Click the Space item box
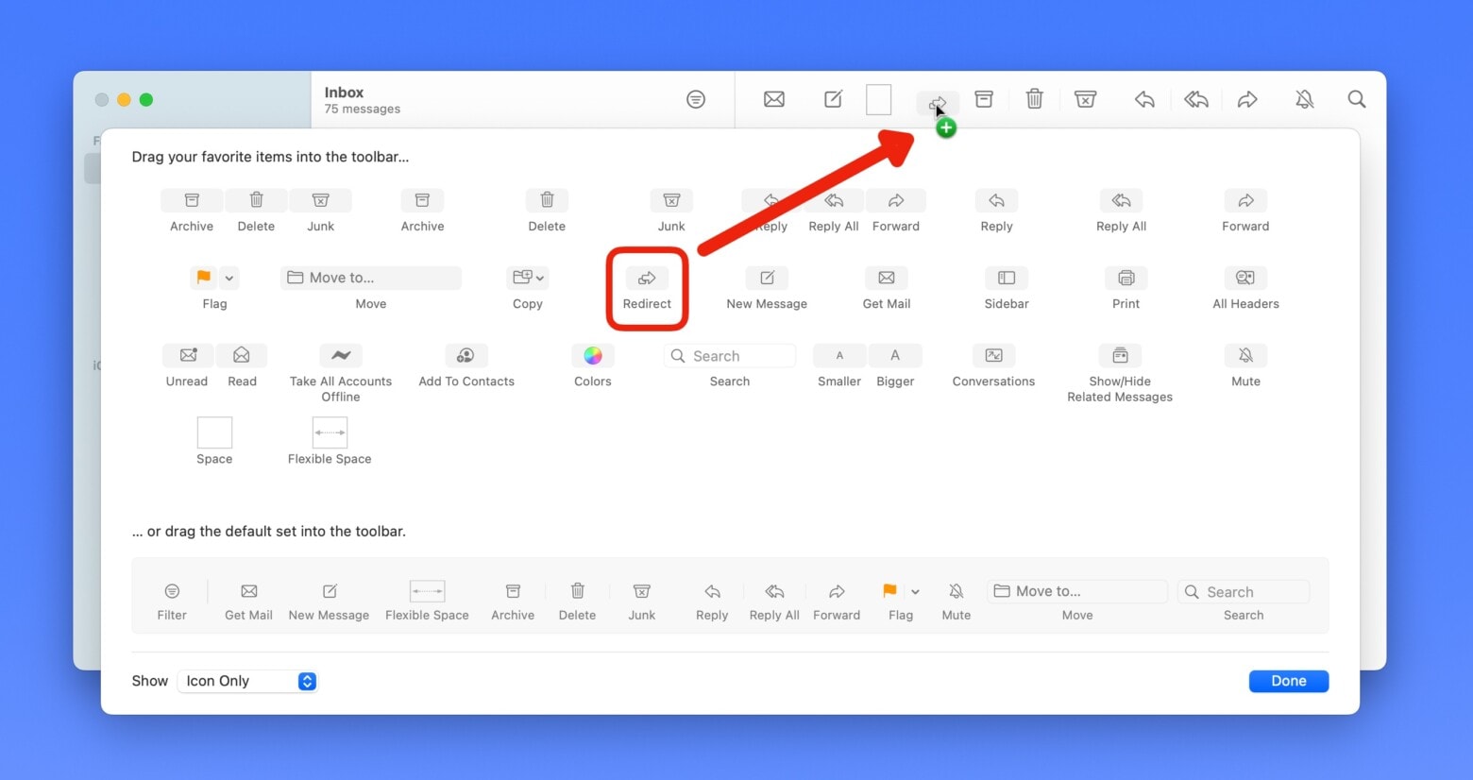This screenshot has height=780, width=1473. pos(214,432)
